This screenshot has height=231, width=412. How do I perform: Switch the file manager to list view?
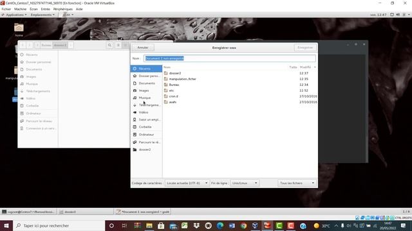[x=118, y=45]
